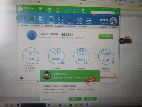Image resolution: width=142 pixels, height=107 pixels.
Task: Open 升级 up-arrow icon in 360 window
Action: (x=75, y=10)
